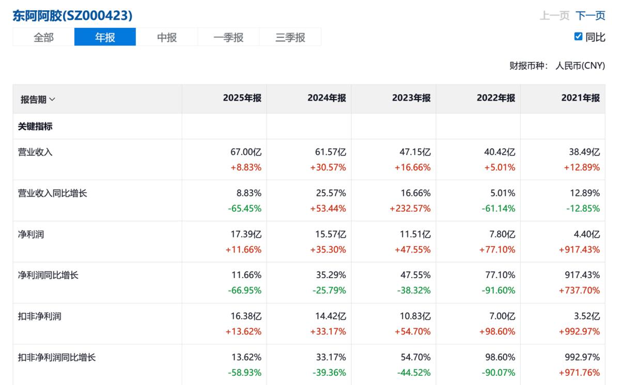620x385 pixels.
Task: Select the 15.57亿 net profit value
Action: [331, 234]
